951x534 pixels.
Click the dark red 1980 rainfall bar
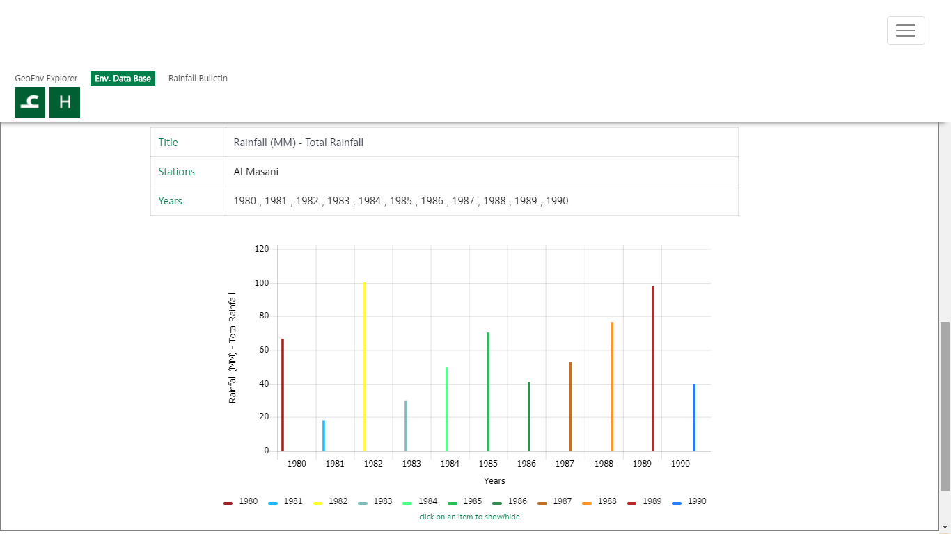[x=283, y=395]
